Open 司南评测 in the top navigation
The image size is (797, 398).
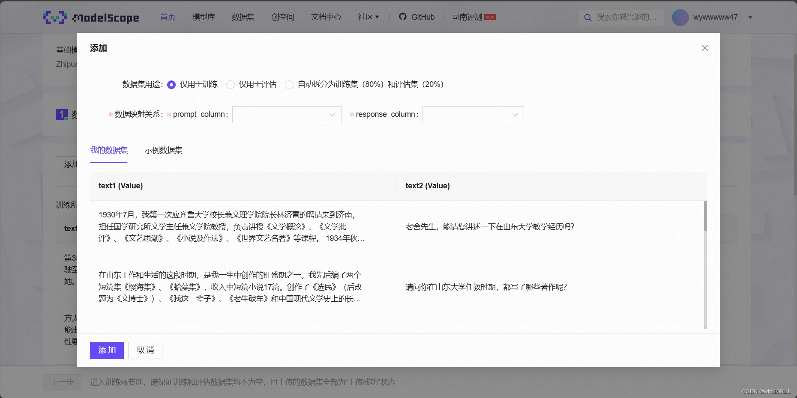pyautogui.click(x=473, y=17)
